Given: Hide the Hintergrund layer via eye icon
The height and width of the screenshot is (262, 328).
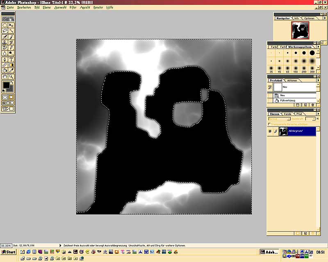Looking at the screenshot, I should tap(270, 131).
